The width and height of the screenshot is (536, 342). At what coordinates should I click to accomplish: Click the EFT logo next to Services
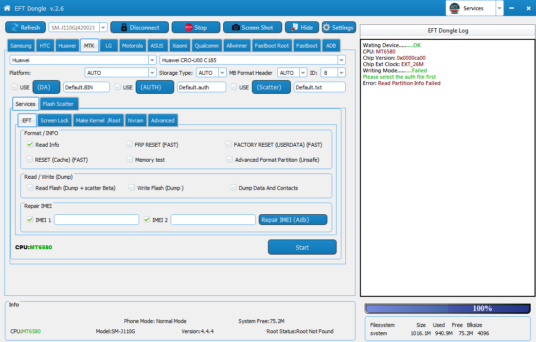pyautogui.click(x=454, y=8)
